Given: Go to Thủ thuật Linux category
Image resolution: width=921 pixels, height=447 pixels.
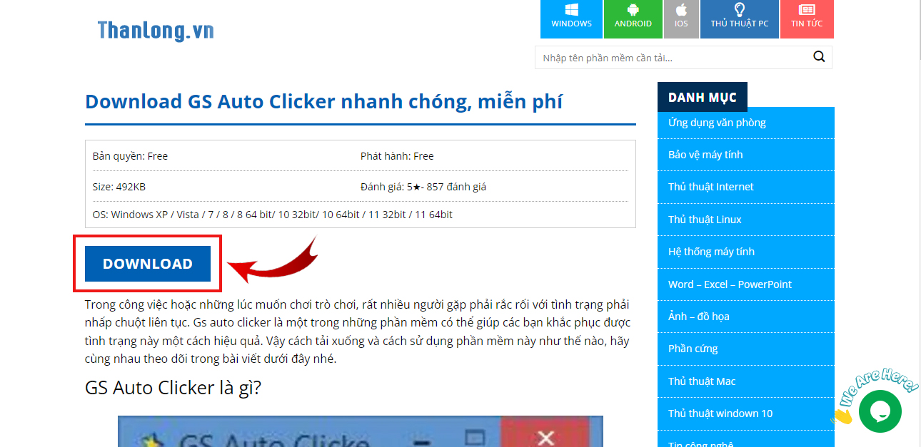Looking at the screenshot, I should point(705,220).
